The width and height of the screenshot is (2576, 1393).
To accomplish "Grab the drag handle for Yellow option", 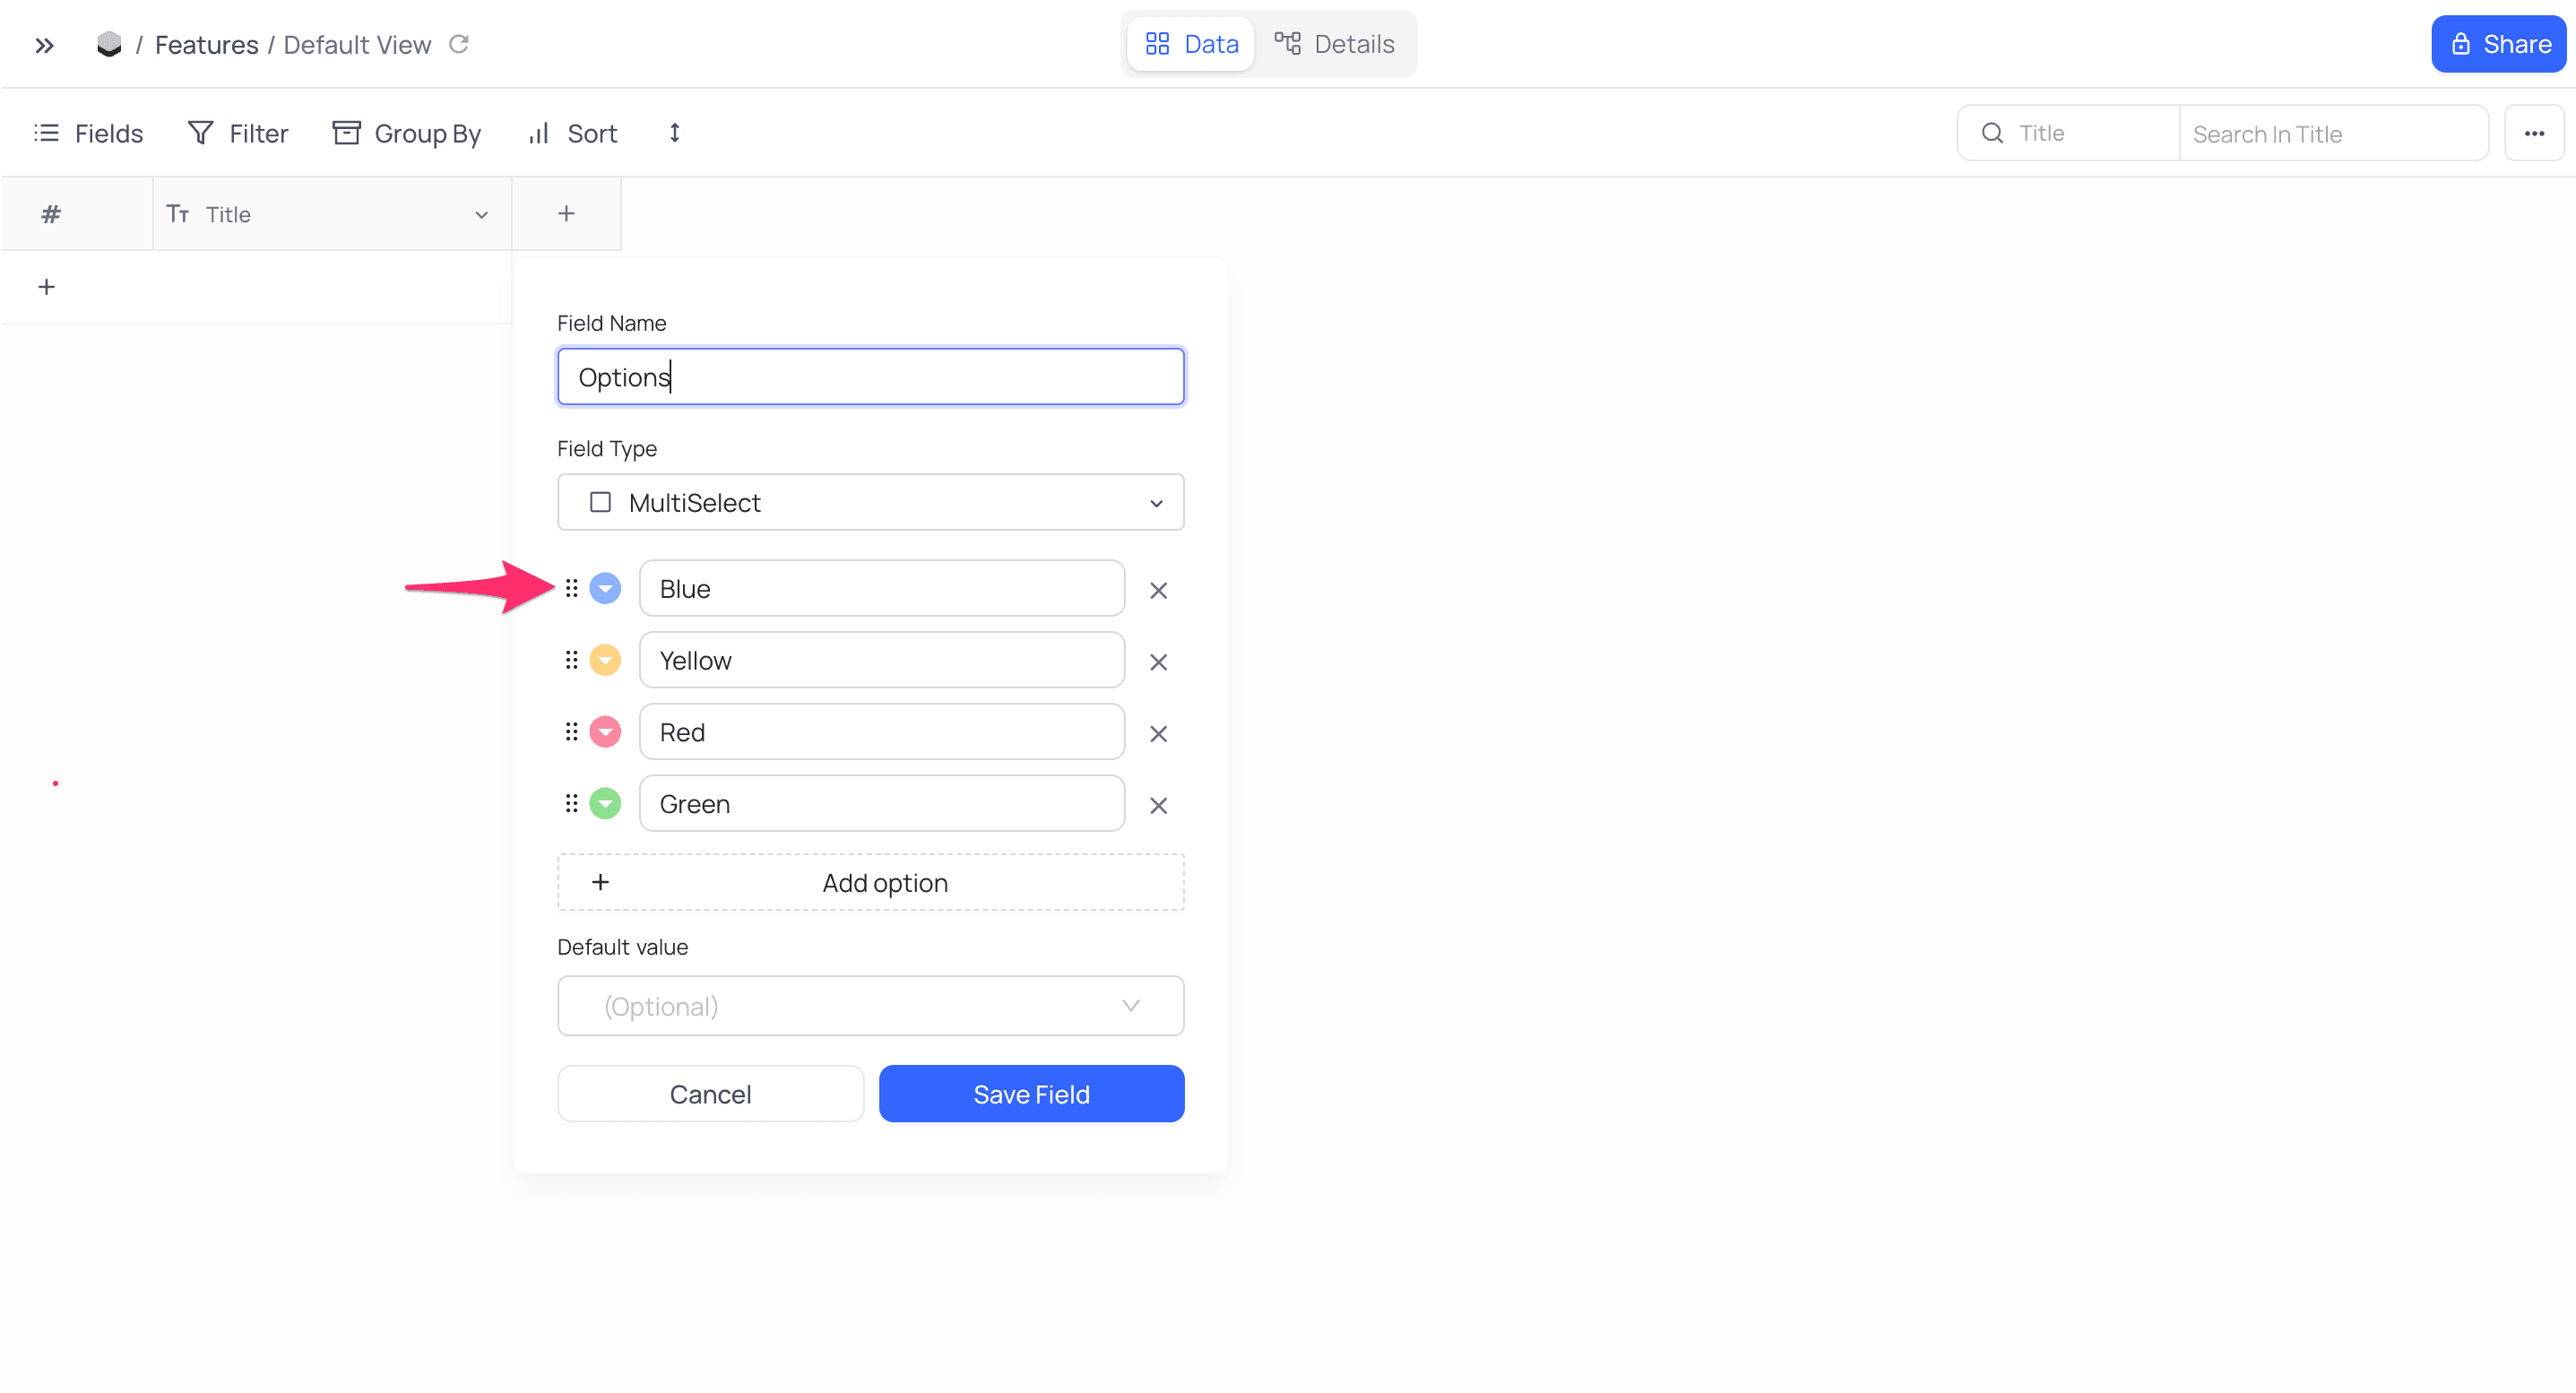I will pos(571,660).
